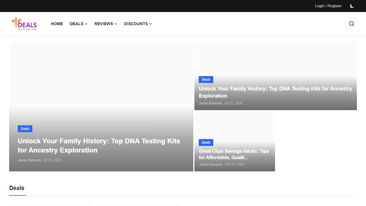The image size is (366, 206).
Task: Go to the Home menu item
Action: [x=57, y=24]
